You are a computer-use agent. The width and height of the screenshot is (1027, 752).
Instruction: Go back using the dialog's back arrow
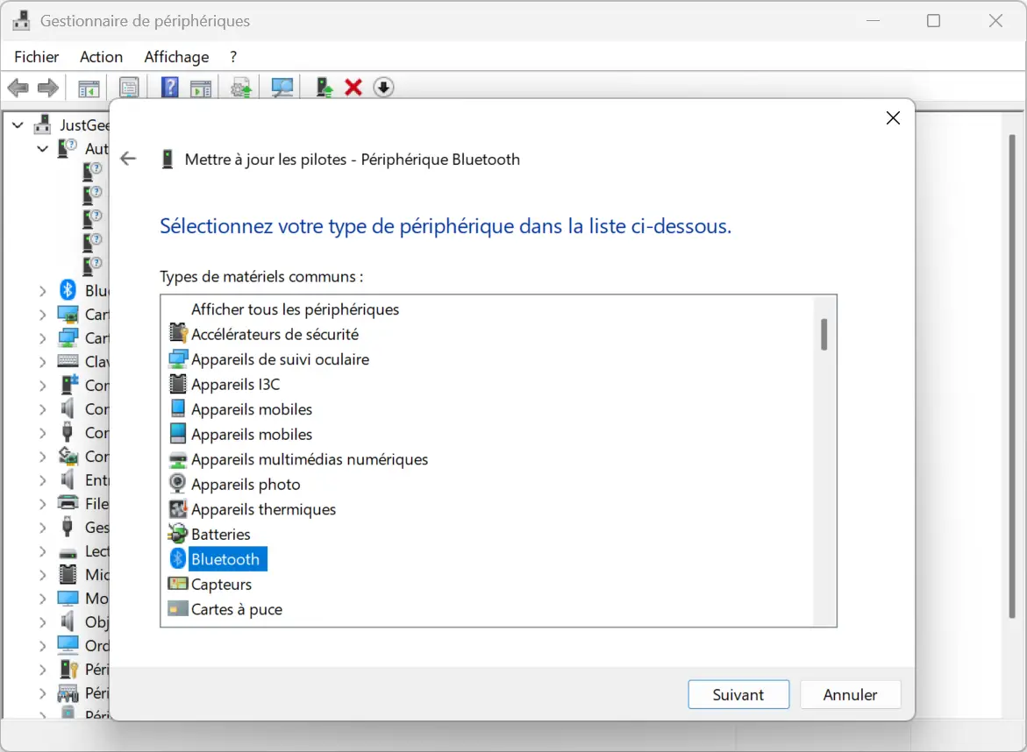pyautogui.click(x=128, y=159)
